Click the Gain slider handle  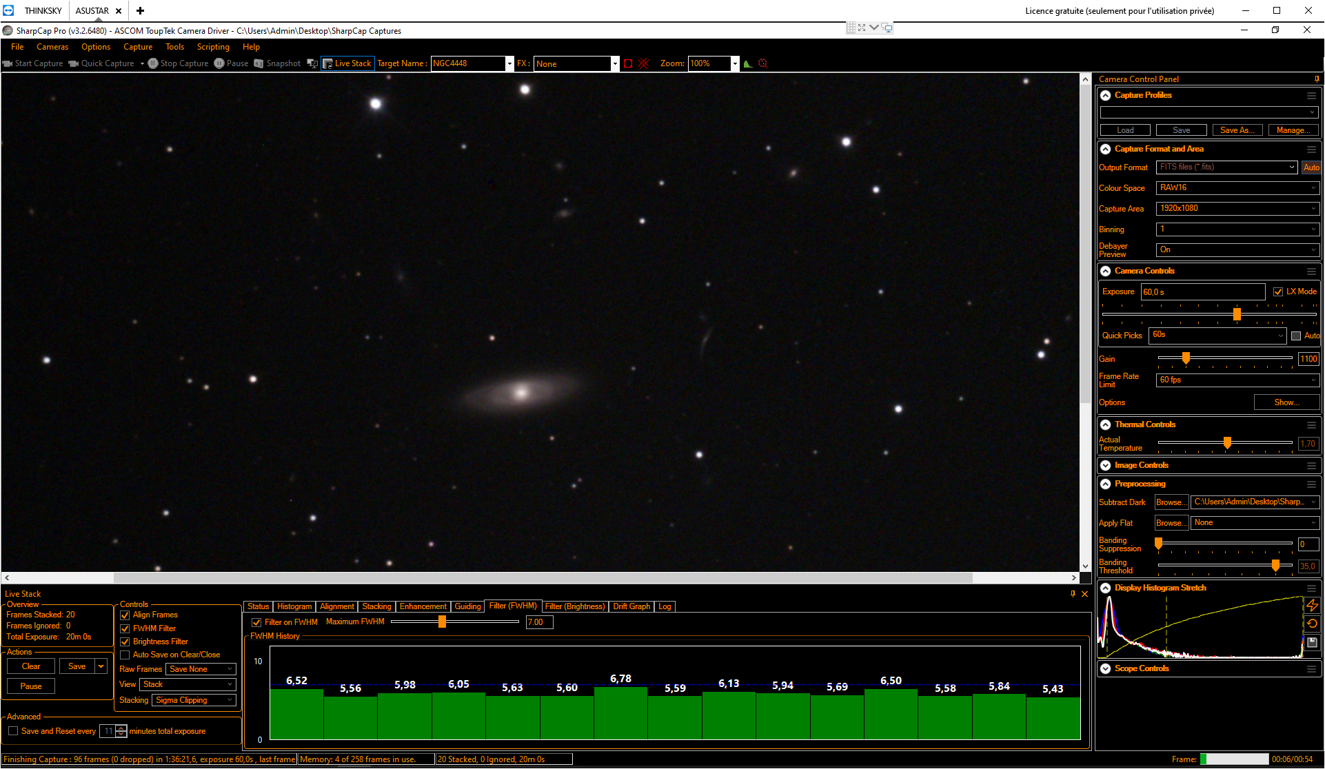(1186, 358)
